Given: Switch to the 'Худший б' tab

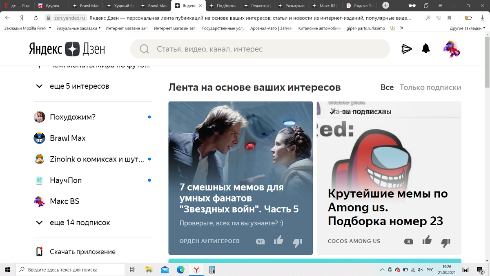Looking at the screenshot, I should (119, 6).
